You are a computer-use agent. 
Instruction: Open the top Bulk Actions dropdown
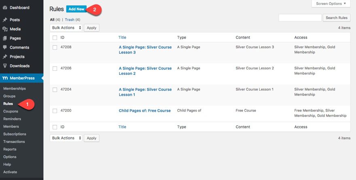[66, 28]
